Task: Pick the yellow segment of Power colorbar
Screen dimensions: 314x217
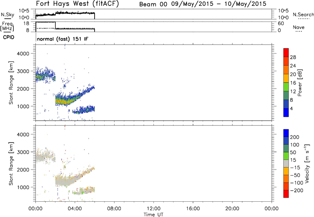Action: (286, 78)
